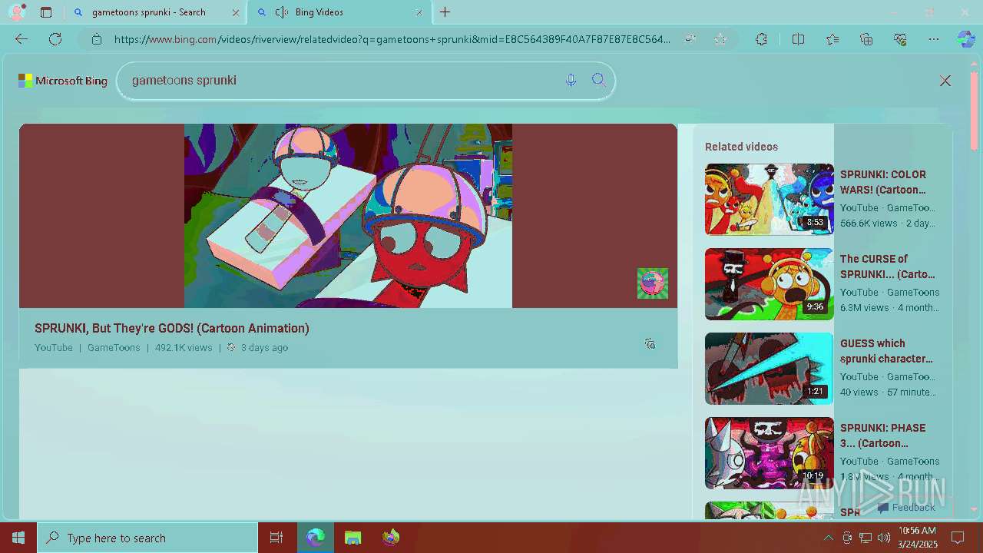Viewport: 983px width, 553px height.
Task: Switch to gametoons sprunki - Search tab
Action: pos(156,12)
